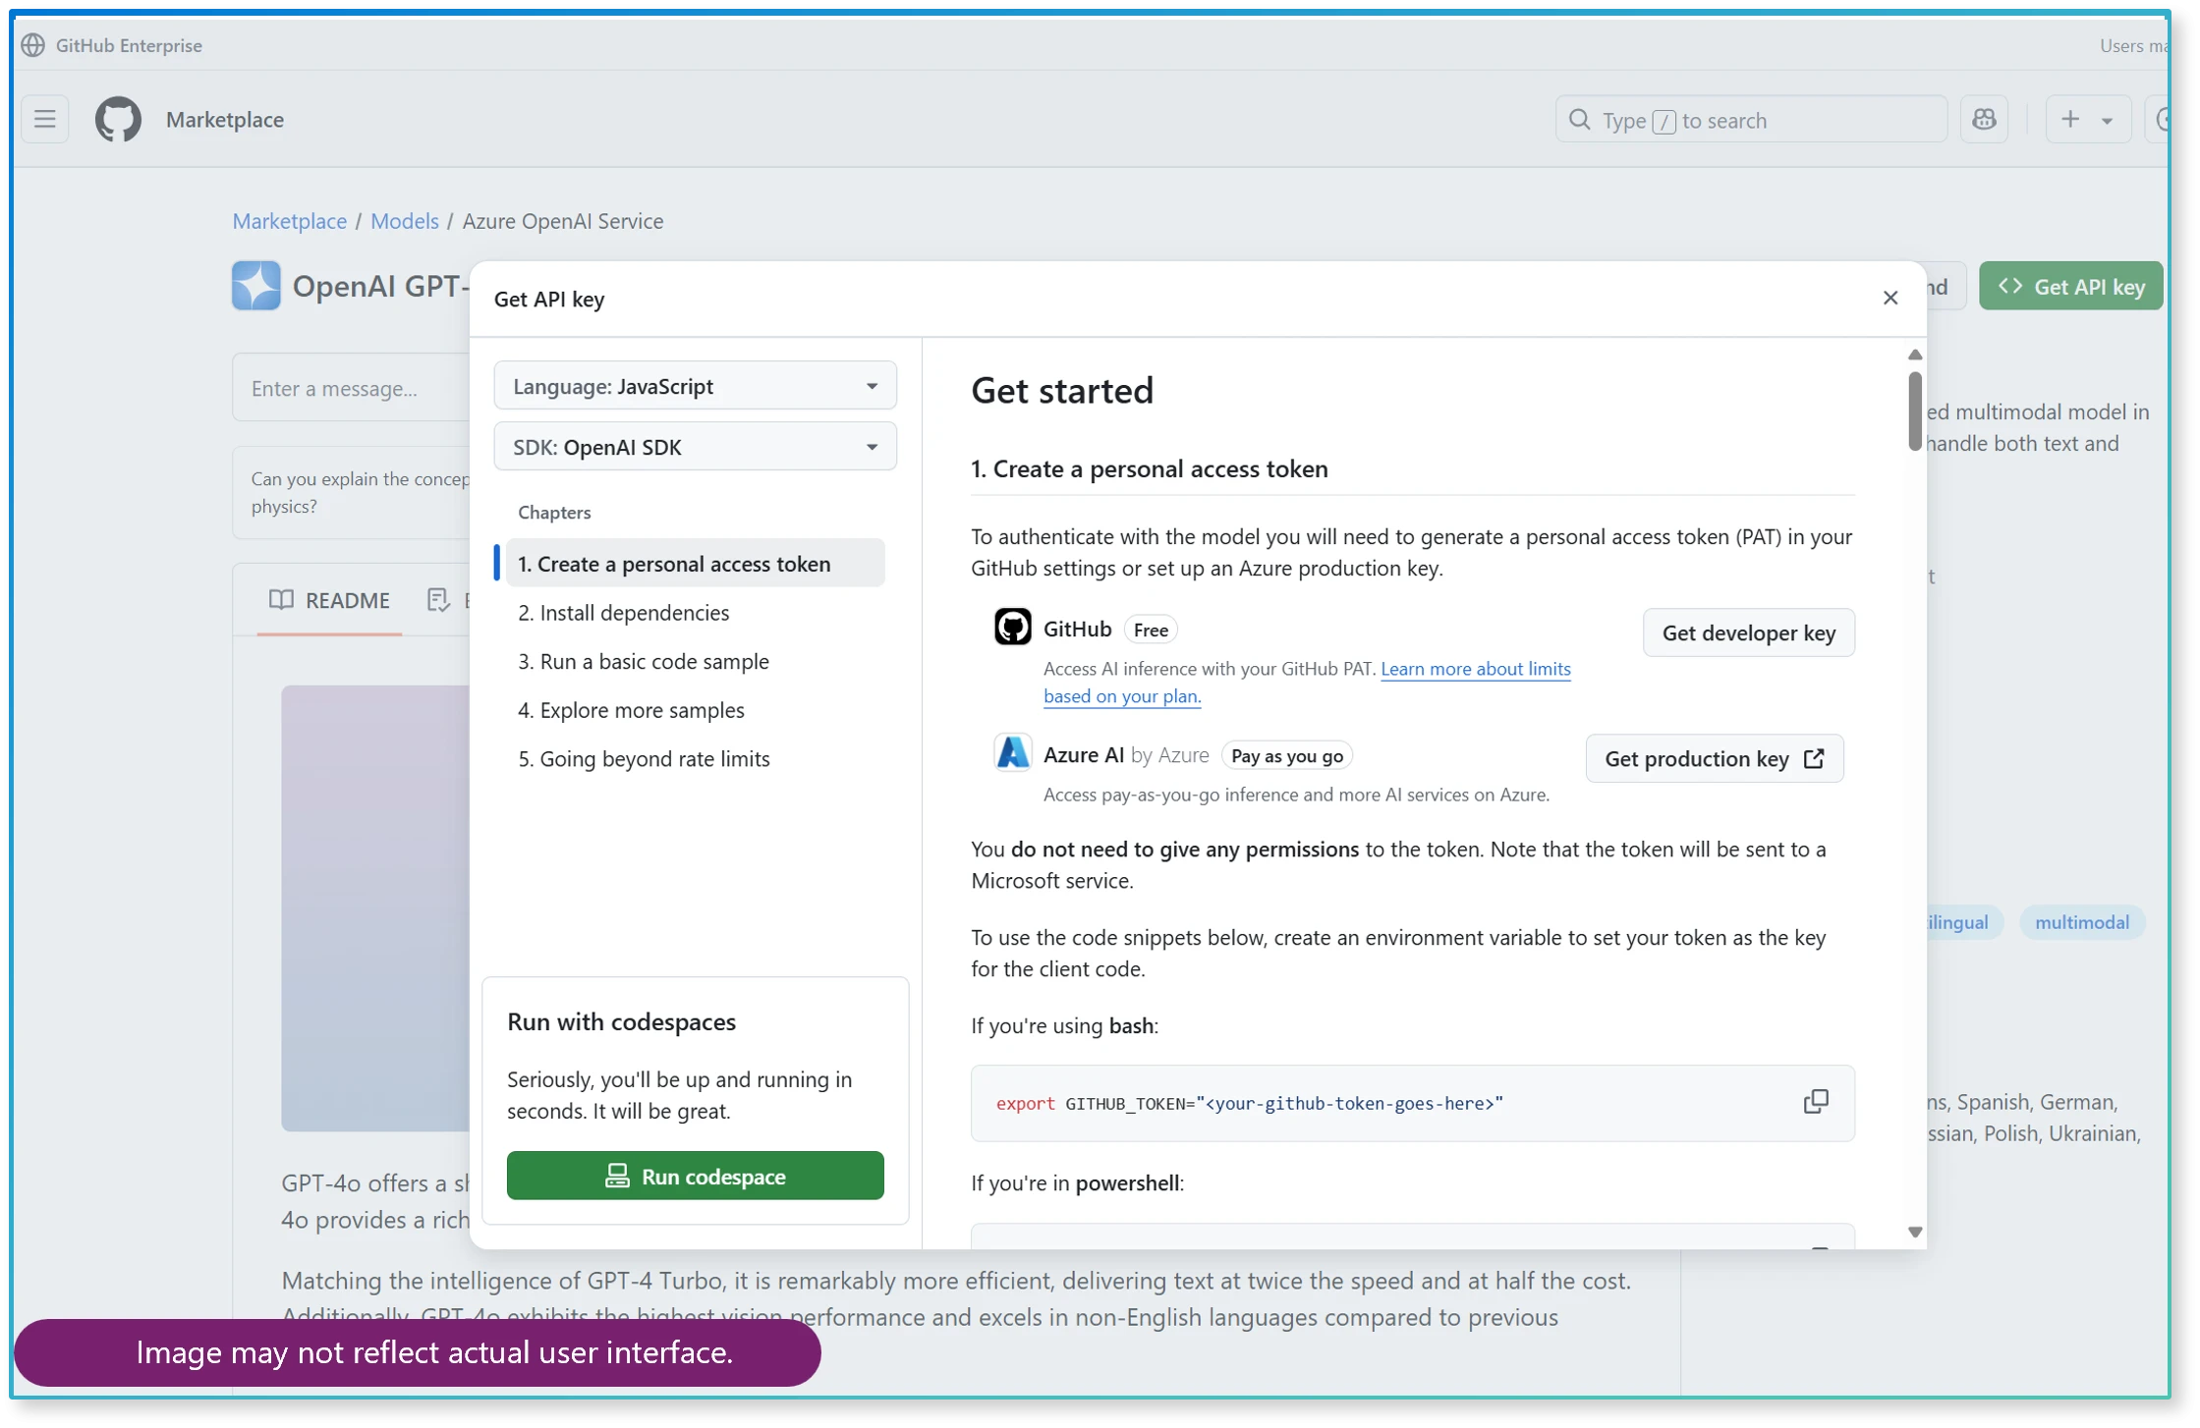Click the copy code snippet icon
This screenshot has width=2200, height=1428.
(1815, 1101)
